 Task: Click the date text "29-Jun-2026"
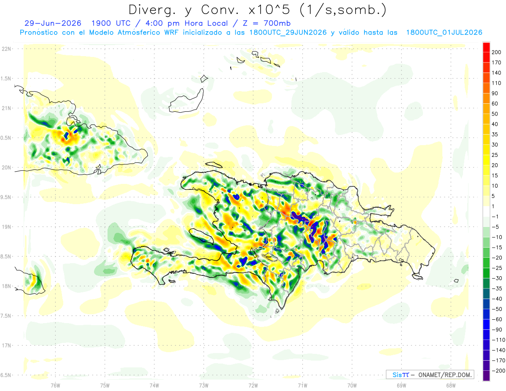53,23
